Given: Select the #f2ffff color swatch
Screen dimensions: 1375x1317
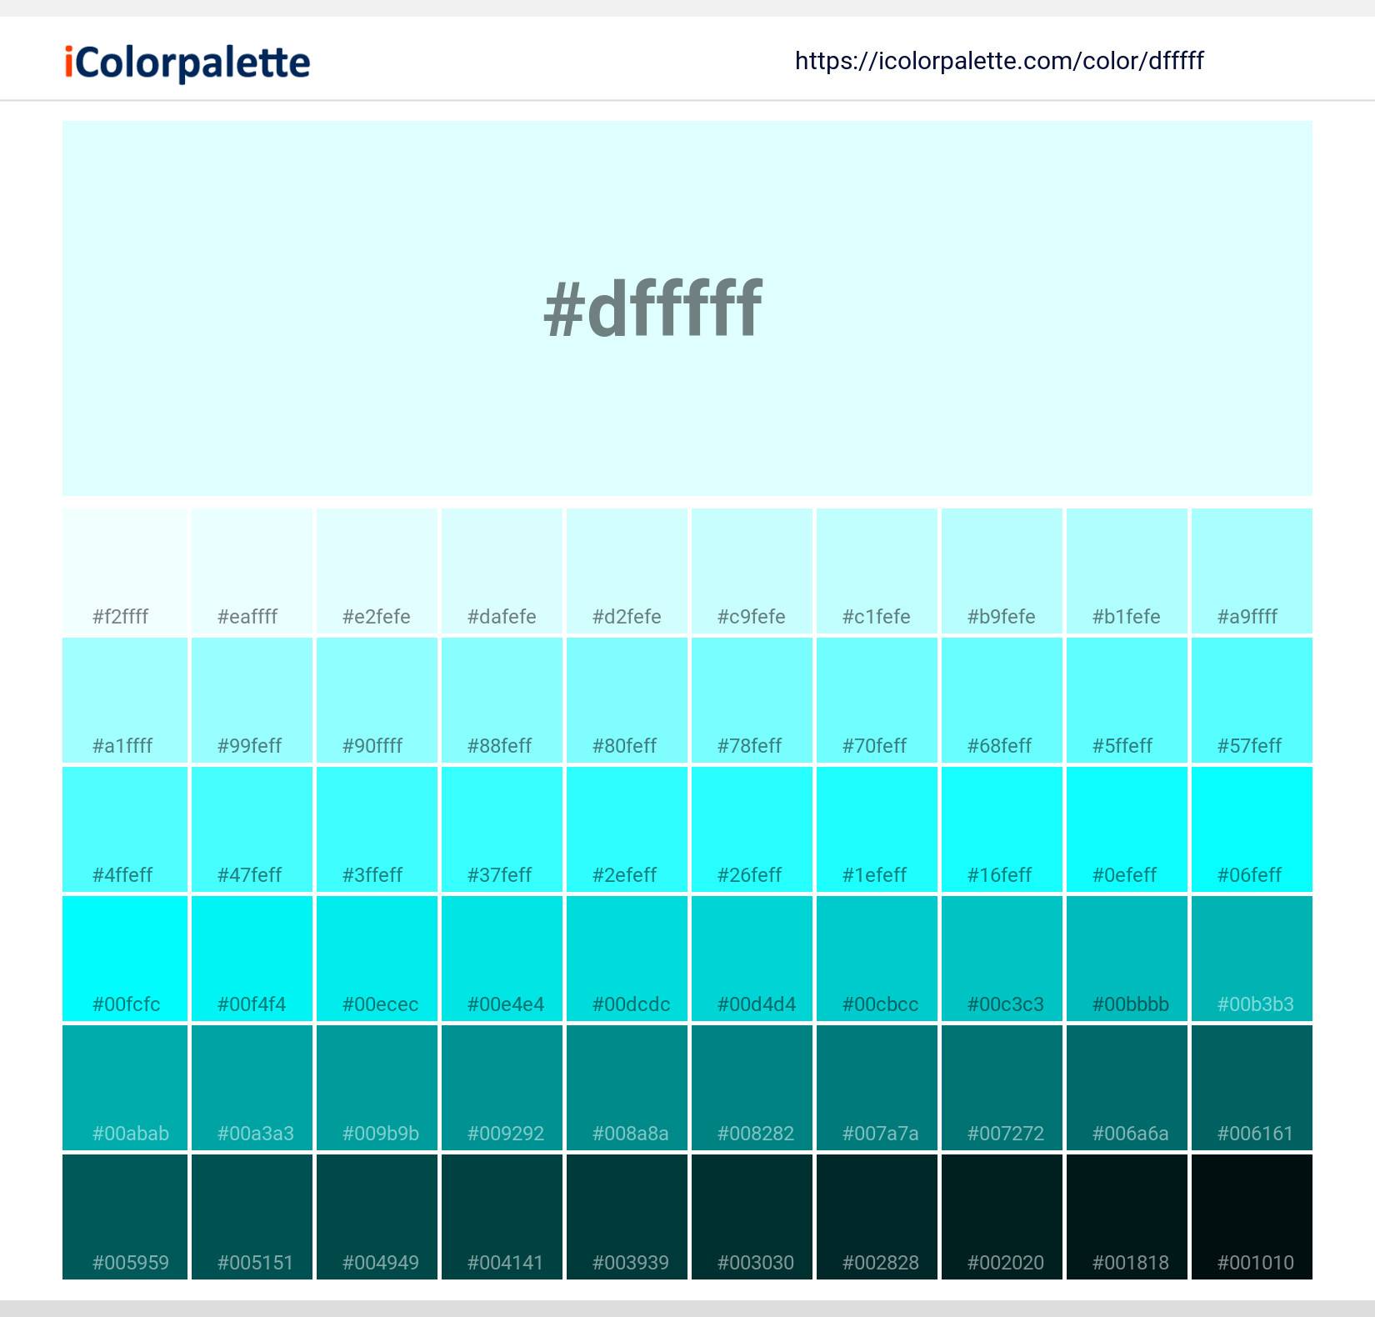Looking at the screenshot, I should pyautogui.click(x=125, y=571).
